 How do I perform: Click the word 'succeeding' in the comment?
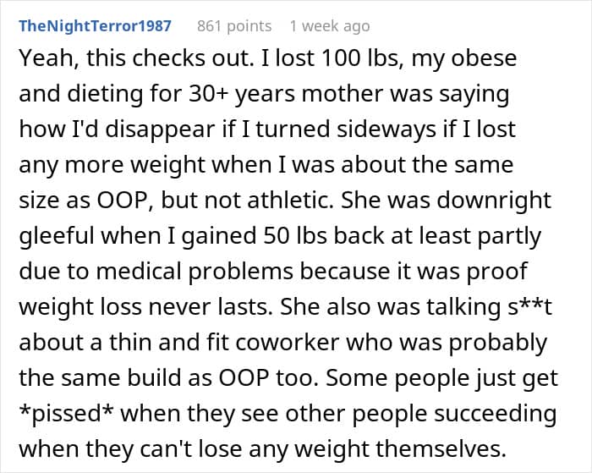pos(495,414)
